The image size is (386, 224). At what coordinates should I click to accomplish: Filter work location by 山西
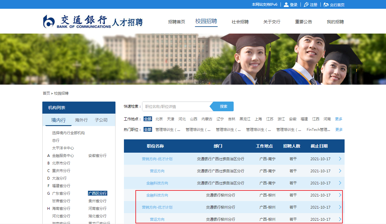pos(194,119)
